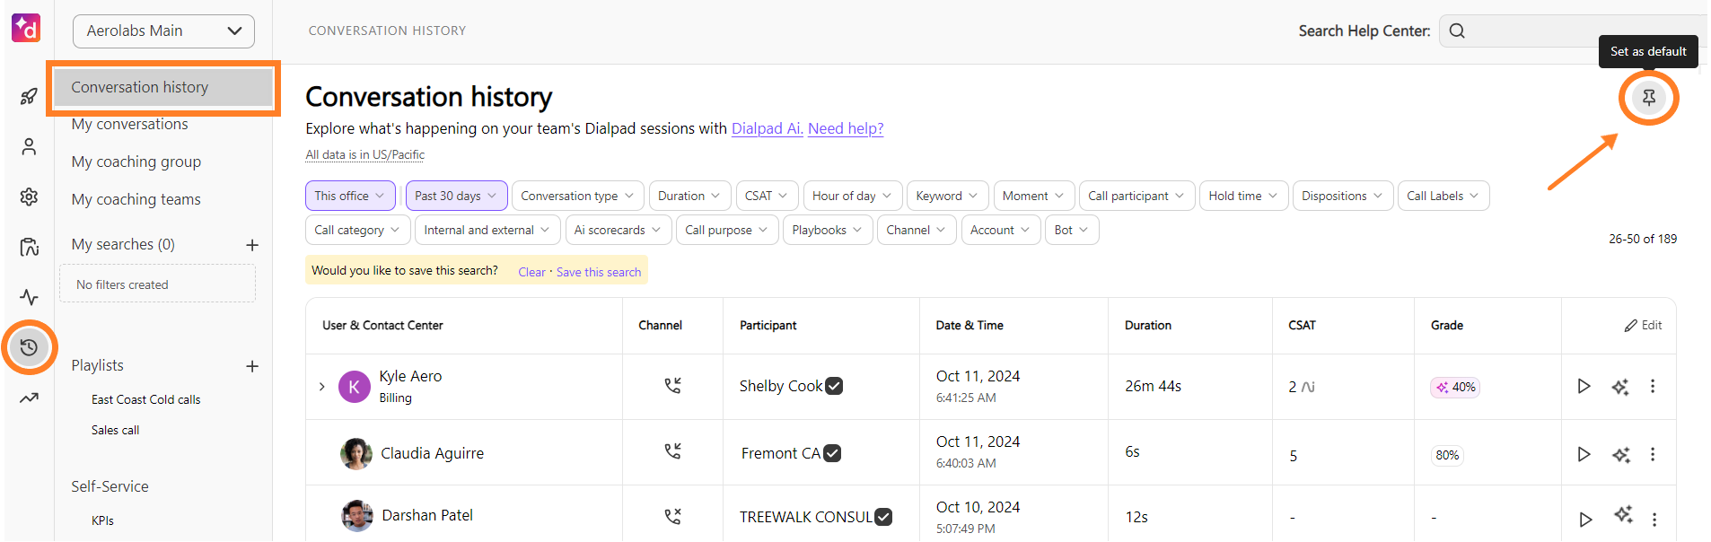Click the Dialpad Ai link
This screenshot has height=542, width=1711.
tap(768, 128)
